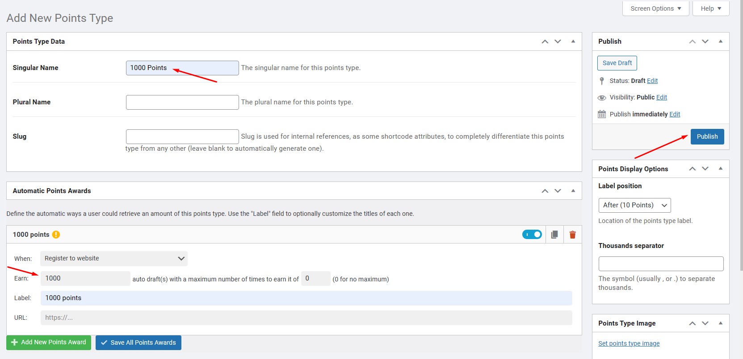Delete the 1000 points award
Screen dimensions: 743x359
pos(572,235)
